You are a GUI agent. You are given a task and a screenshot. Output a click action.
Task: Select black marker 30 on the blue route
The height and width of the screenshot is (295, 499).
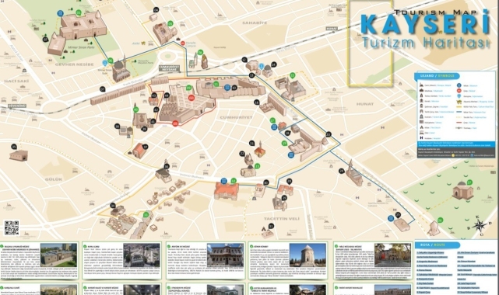tap(266, 182)
